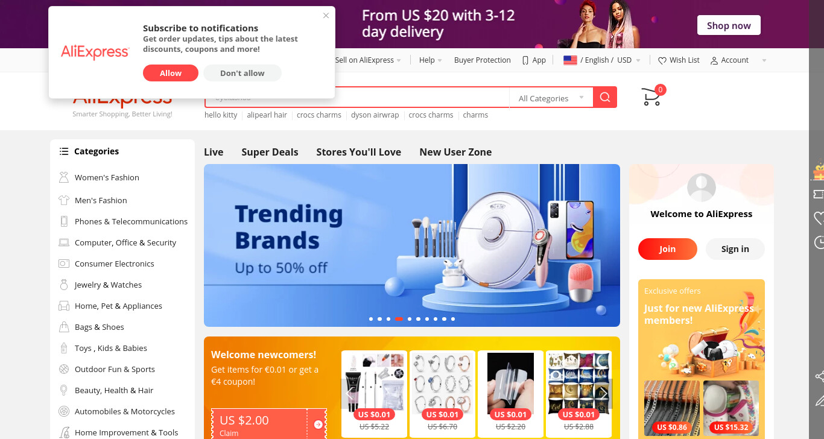Viewport: 824px width, 439px height.
Task: Expand the All Categories search dropdown
Action: tap(551, 98)
